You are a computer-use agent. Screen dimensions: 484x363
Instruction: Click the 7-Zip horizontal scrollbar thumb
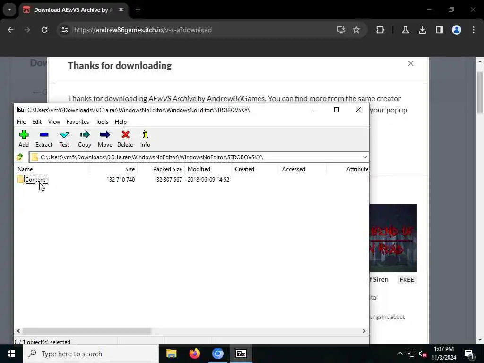[x=87, y=331]
